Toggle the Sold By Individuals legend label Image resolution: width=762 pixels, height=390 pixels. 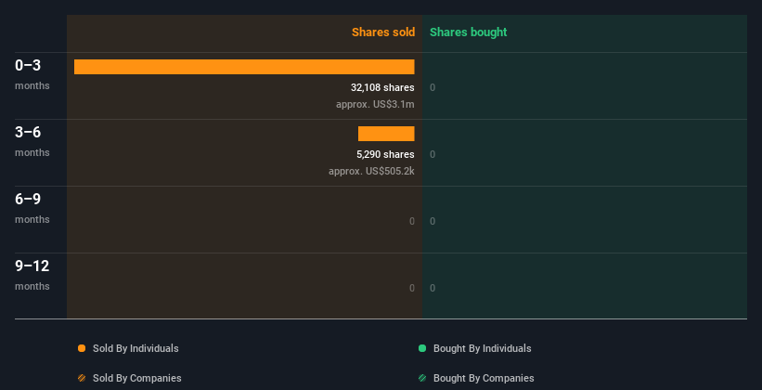coord(136,348)
